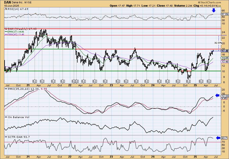
Task: Click the green up triangle beside Chg
Action: (x=220, y=6)
